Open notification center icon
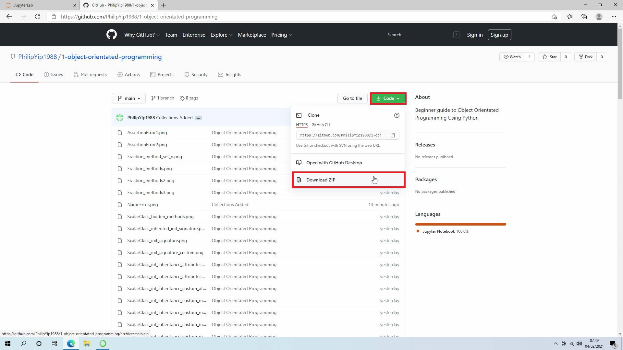Viewport: 623px width, 350px height. [613, 344]
